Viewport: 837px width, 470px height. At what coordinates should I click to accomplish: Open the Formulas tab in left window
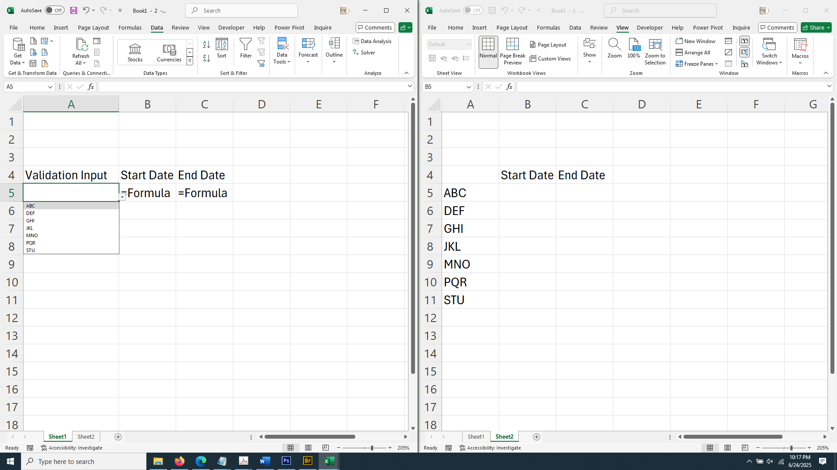click(x=130, y=27)
